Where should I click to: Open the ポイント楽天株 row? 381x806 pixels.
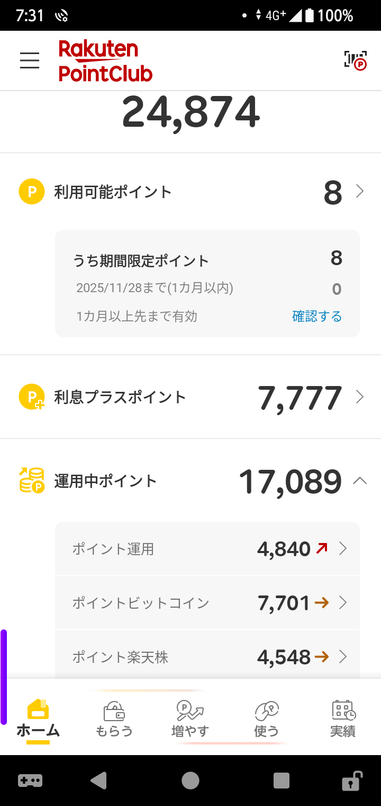point(207,658)
